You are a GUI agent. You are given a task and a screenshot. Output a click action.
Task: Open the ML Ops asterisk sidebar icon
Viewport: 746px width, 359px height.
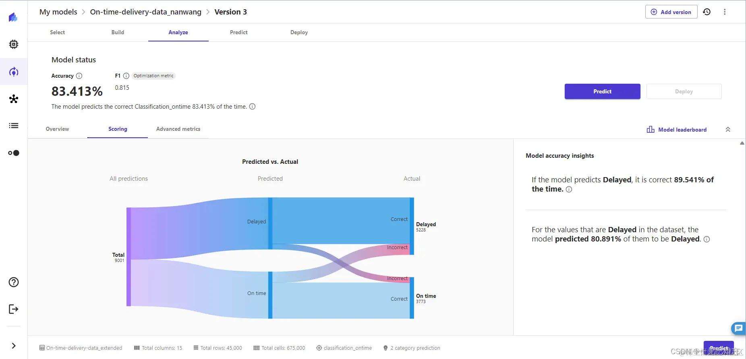[x=14, y=99]
